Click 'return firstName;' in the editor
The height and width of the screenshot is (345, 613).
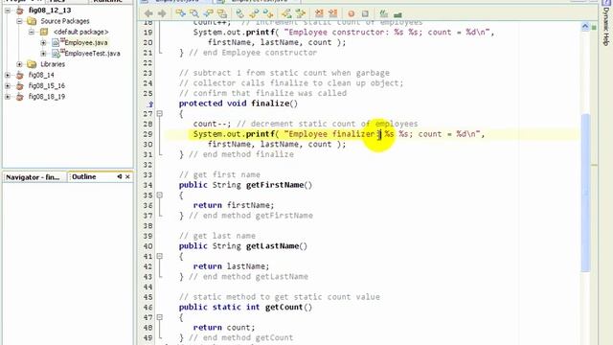[234, 205]
